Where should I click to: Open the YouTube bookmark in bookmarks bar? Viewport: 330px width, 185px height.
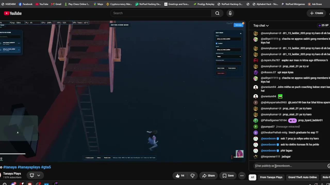click(x=42, y=4)
